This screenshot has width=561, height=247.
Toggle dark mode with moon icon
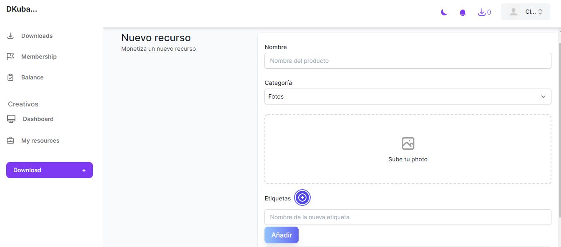point(444,12)
